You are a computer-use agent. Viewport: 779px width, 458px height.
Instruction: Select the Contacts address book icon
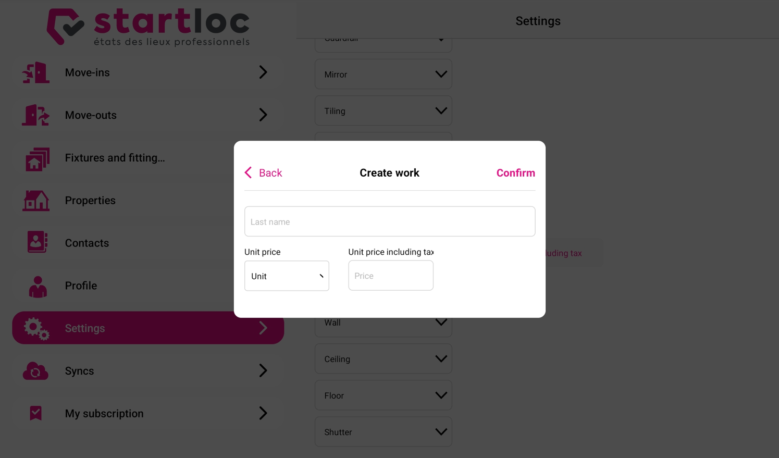(x=37, y=243)
